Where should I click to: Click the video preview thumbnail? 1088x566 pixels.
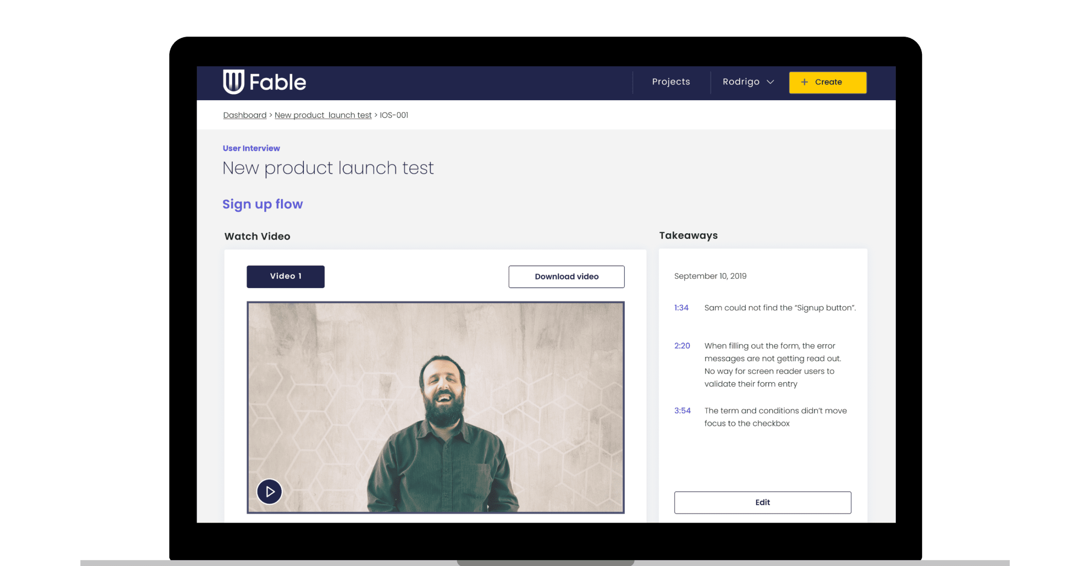pyautogui.click(x=435, y=407)
